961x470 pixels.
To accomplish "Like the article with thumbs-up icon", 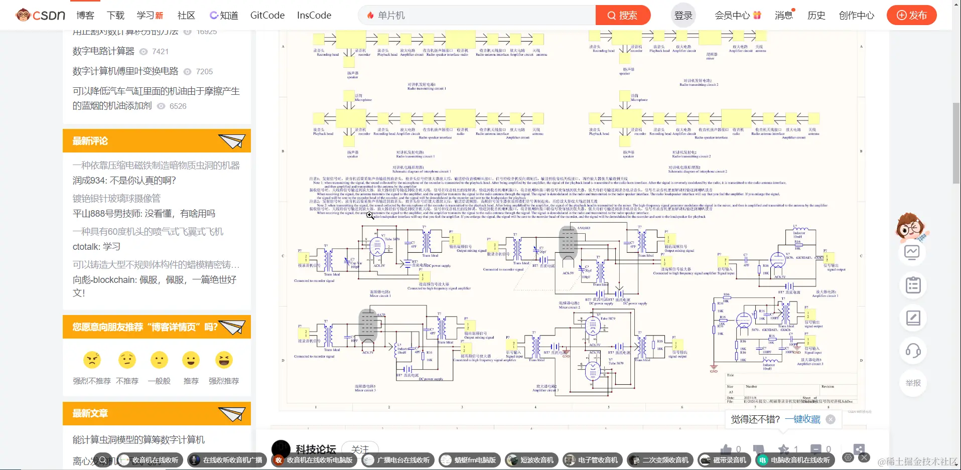I will 726,449.
